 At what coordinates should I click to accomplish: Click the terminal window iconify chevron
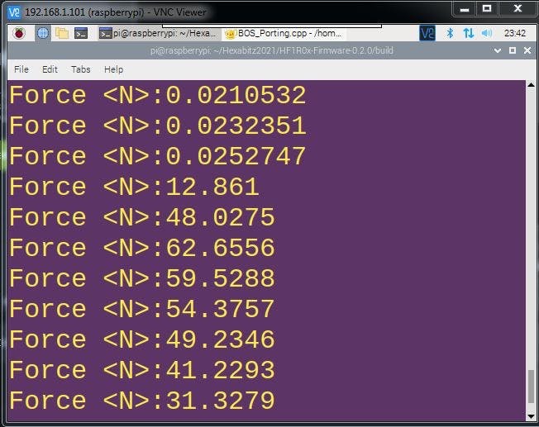(497, 51)
